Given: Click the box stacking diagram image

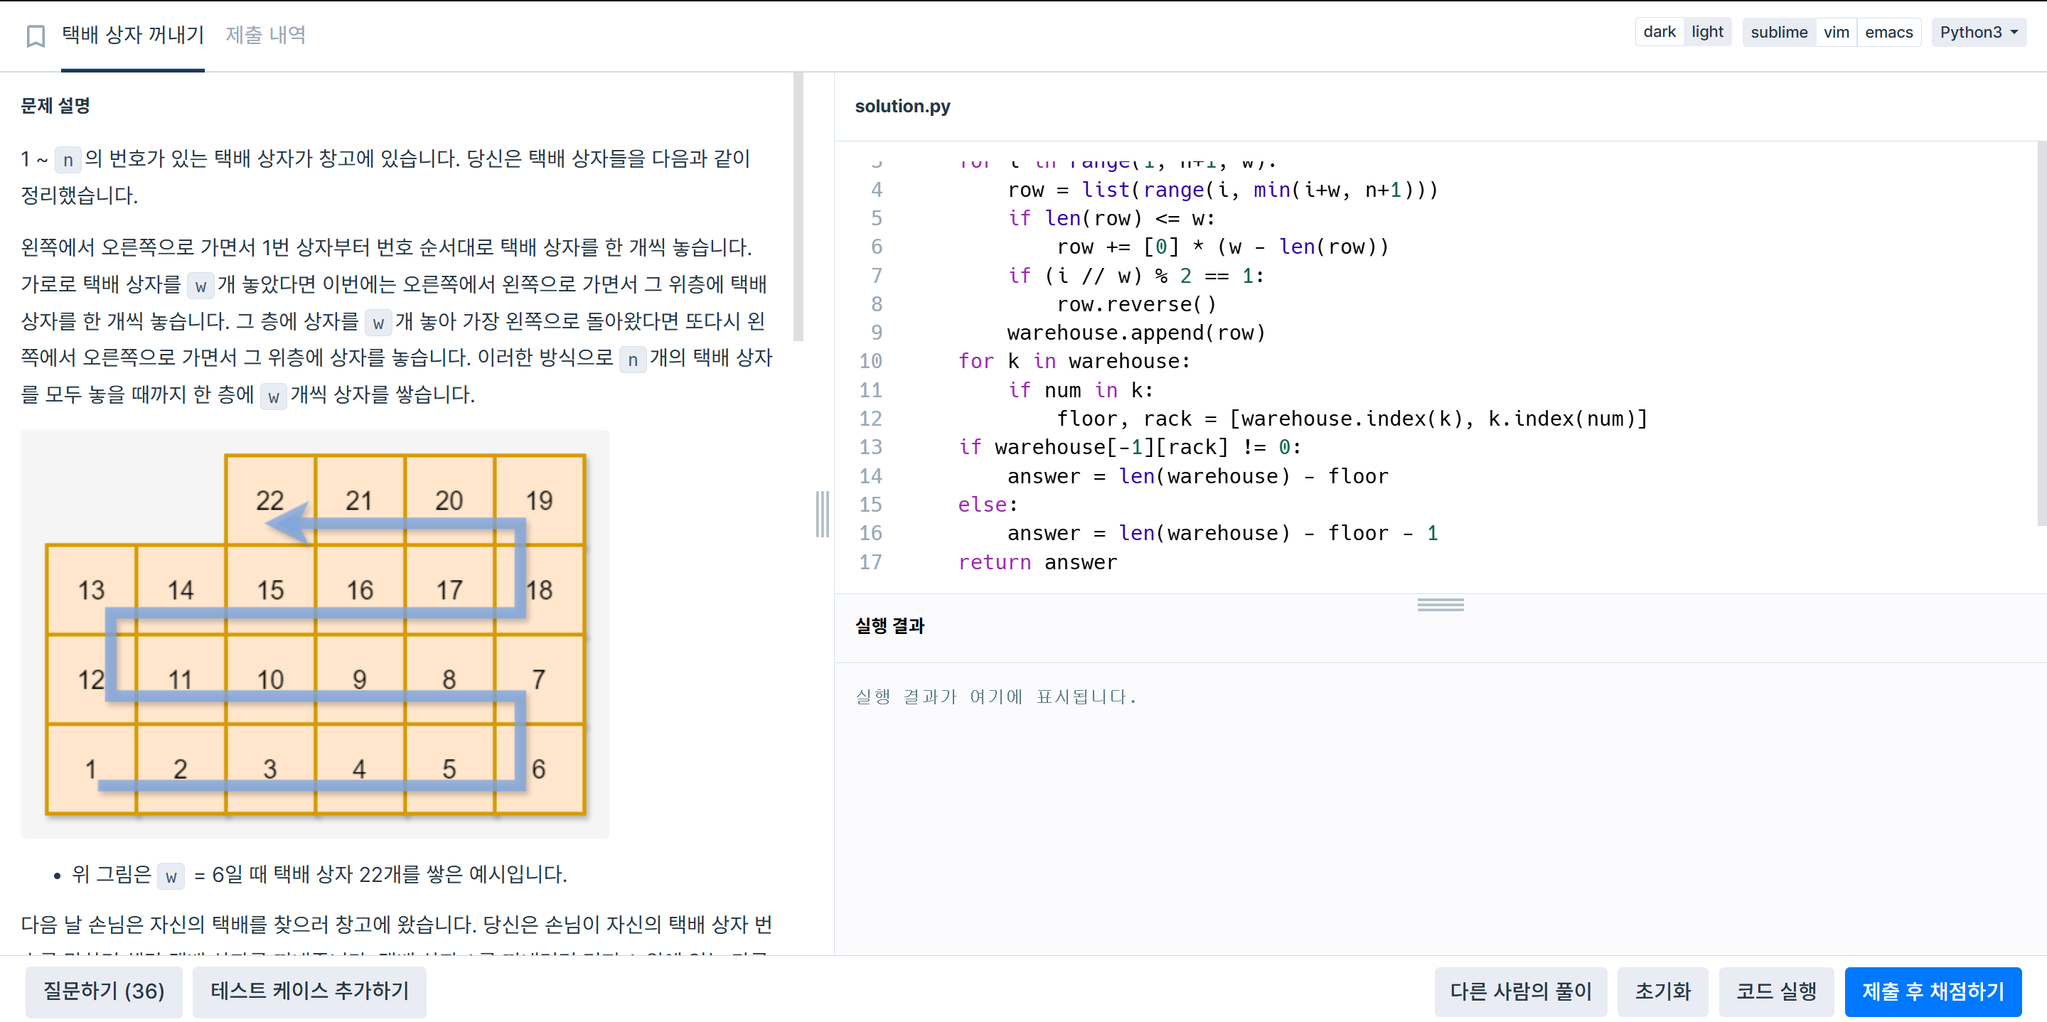Looking at the screenshot, I should point(315,633).
